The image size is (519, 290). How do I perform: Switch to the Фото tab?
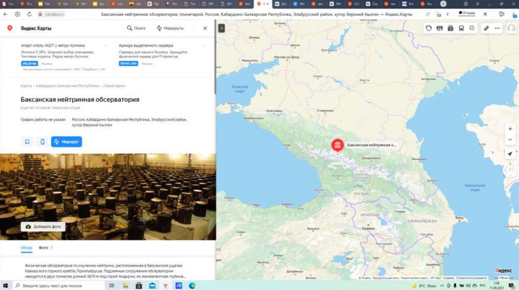[44, 248]
